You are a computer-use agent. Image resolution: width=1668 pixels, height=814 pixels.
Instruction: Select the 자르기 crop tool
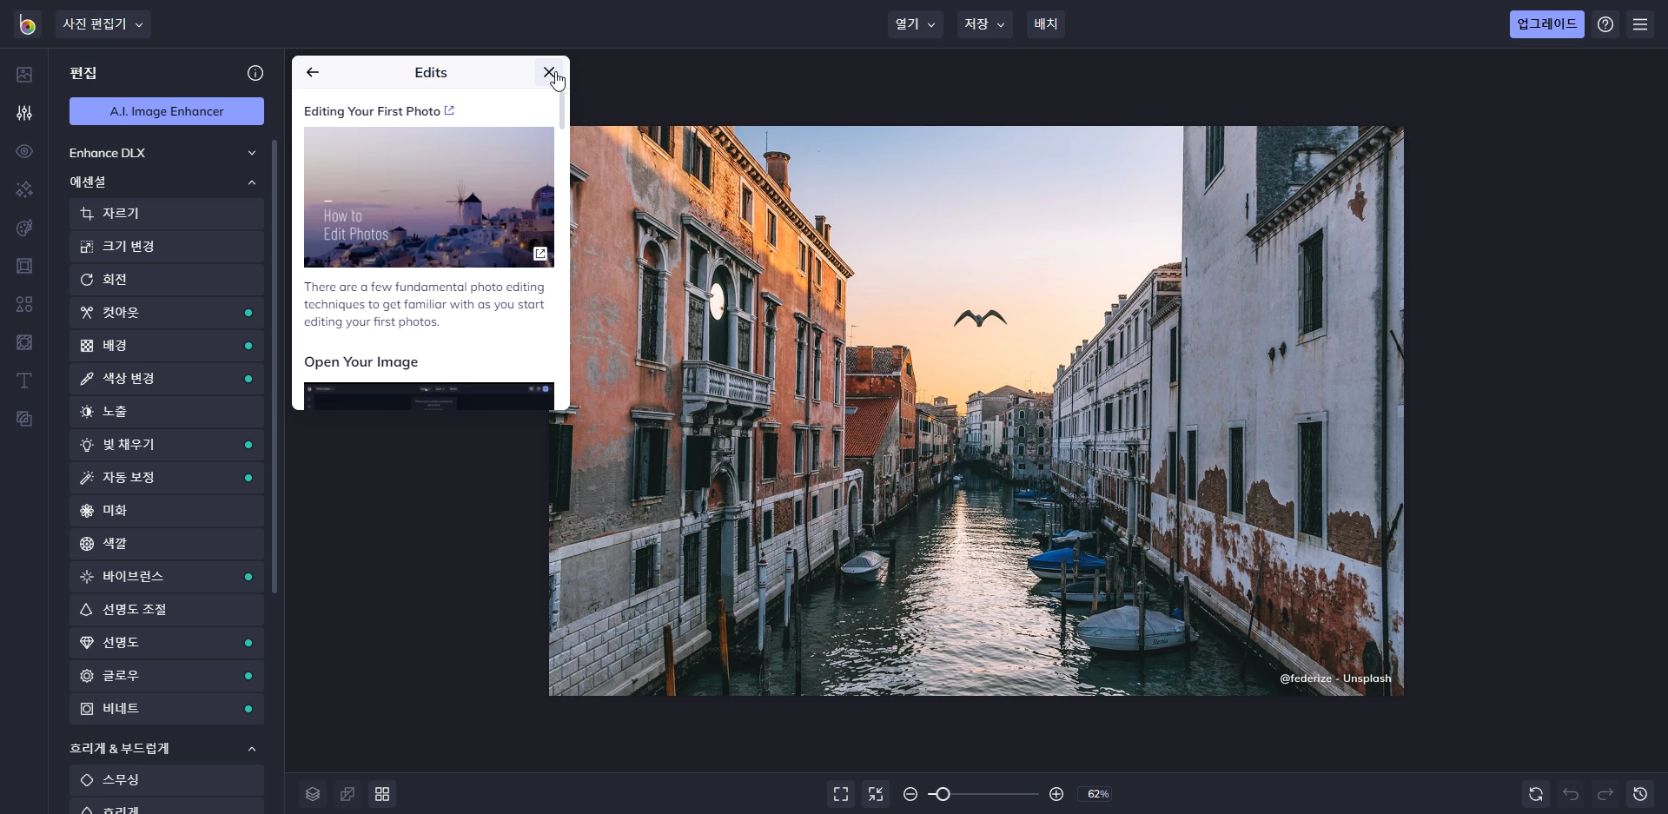tap(167, 214)
